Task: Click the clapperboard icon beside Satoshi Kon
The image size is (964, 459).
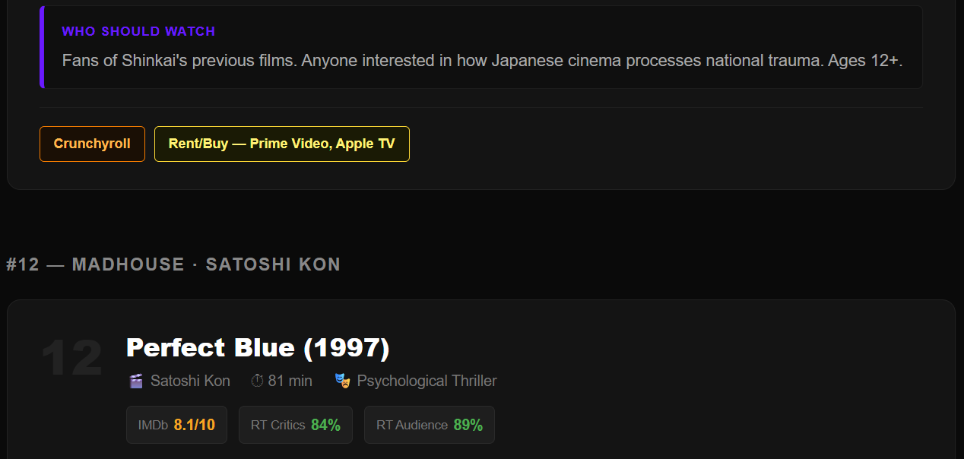Action: (135, 381)
